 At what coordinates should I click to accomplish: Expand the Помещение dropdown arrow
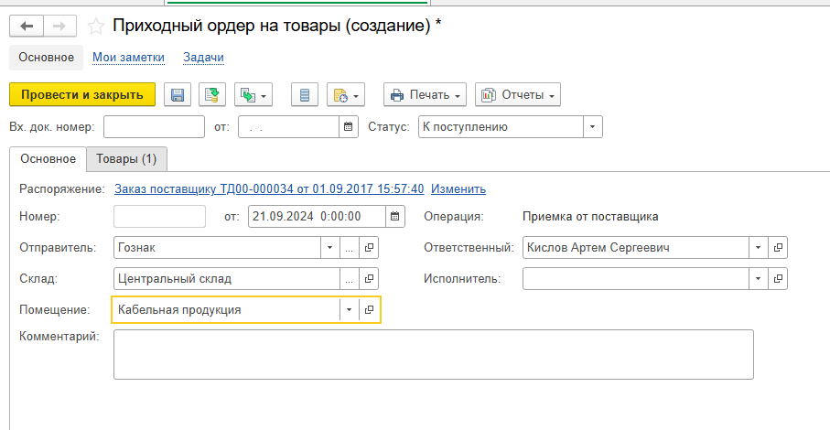click(349, 310)
